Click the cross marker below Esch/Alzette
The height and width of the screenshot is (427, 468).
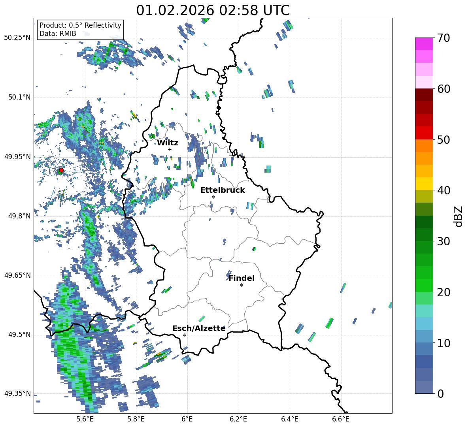click(x=185, y=335)
